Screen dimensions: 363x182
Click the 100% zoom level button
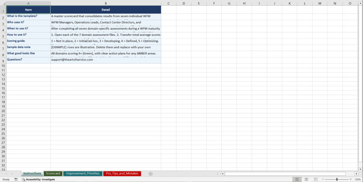coord(358,179)
